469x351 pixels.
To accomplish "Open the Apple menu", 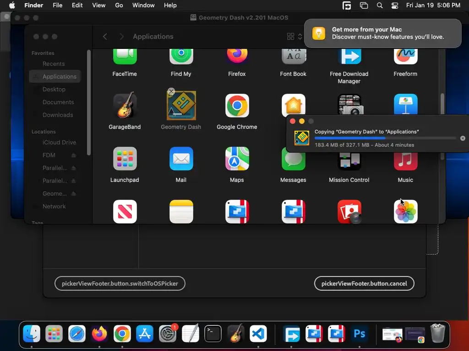I will tap(12, 5).
